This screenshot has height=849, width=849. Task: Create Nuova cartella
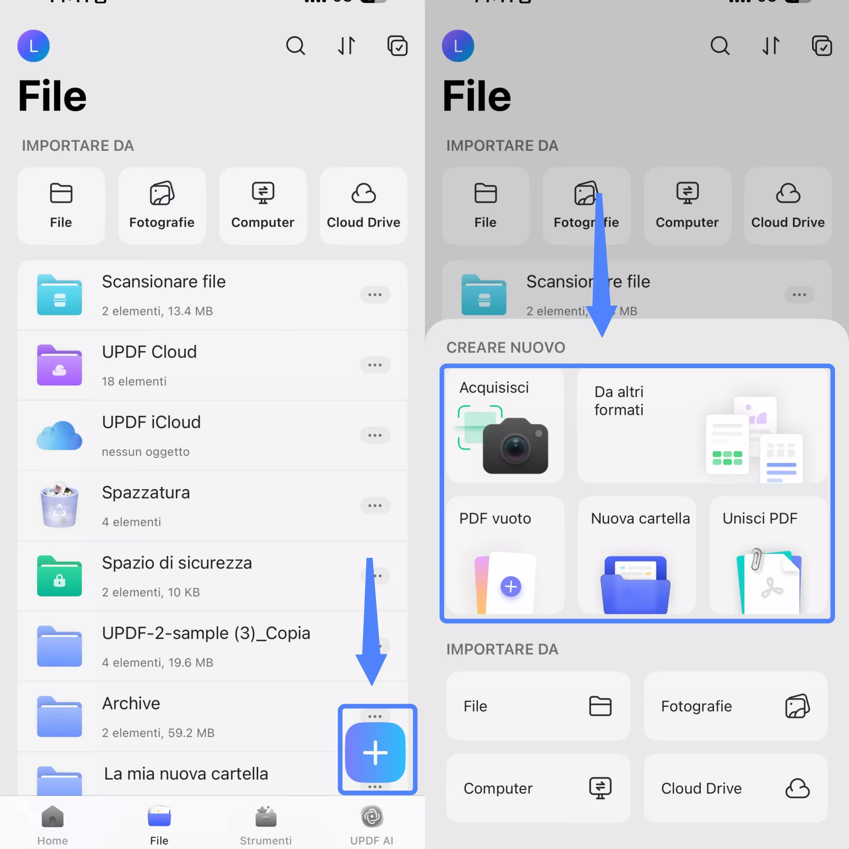(x=637, y=555)
